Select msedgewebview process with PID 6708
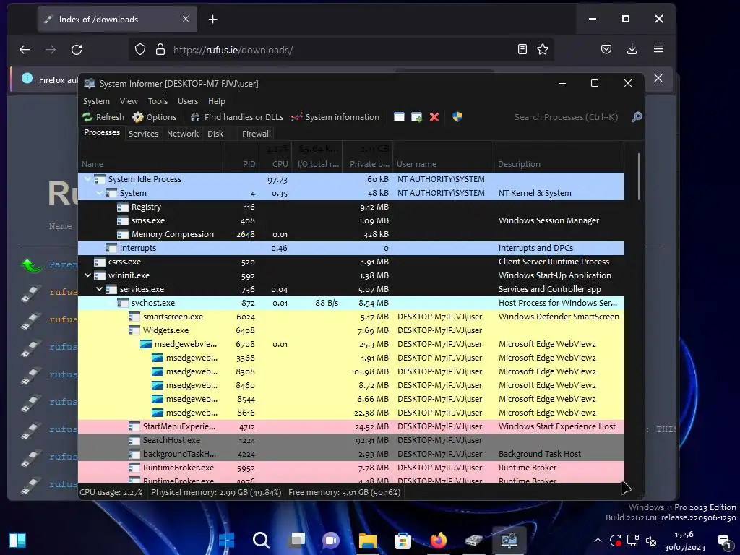 pyautogui.click(x=351, y=343)
